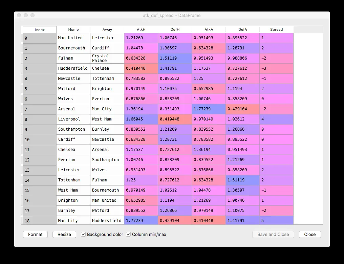Select the Man United home cell in row 0
Image resolution: width=344 pixels, height=264 pixels.
[x=73, y=38]
